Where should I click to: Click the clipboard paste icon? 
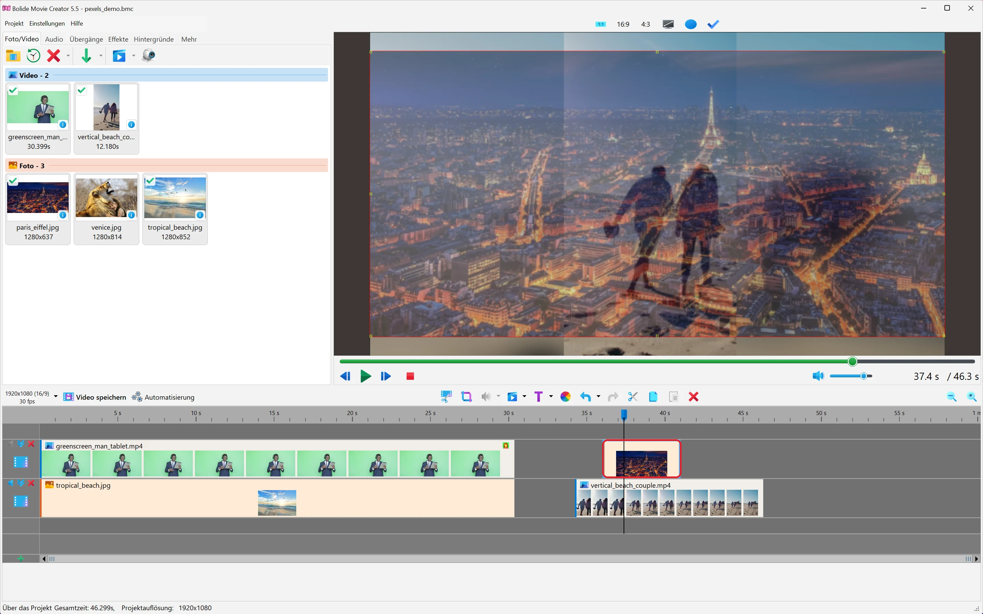674,397
